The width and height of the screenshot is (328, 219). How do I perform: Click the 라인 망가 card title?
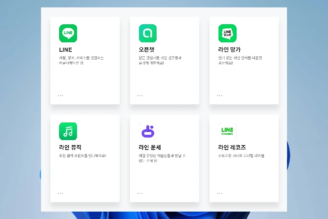[x=229, y=49]
